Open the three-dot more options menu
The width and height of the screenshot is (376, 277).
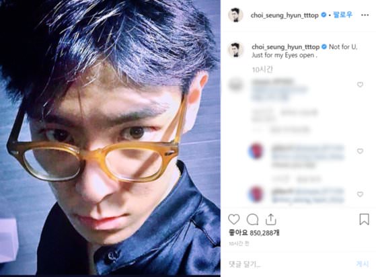365,15
